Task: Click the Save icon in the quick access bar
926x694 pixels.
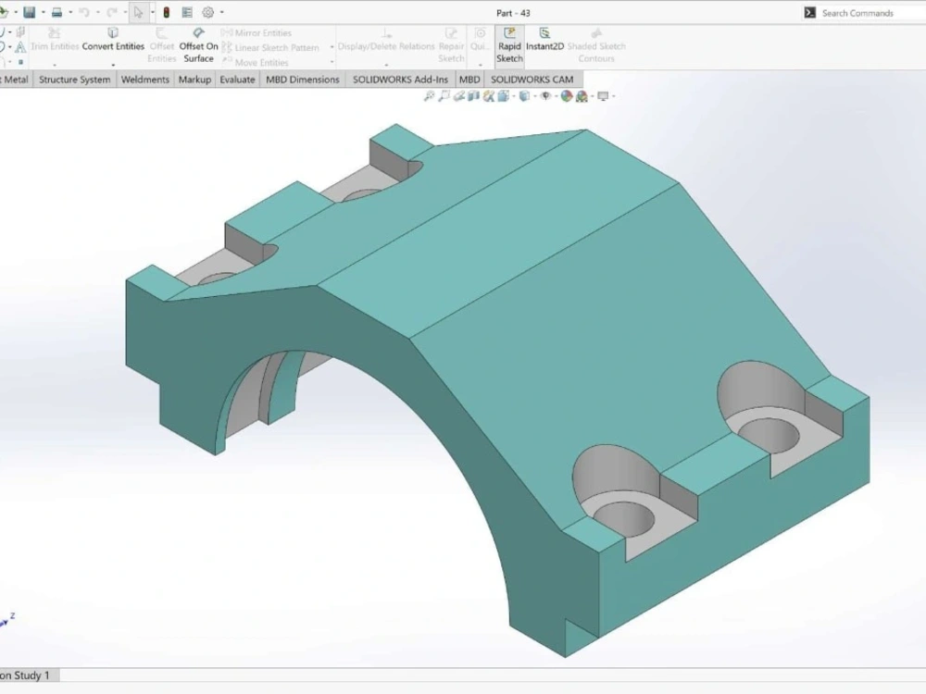Action: (x=29, y=12)
